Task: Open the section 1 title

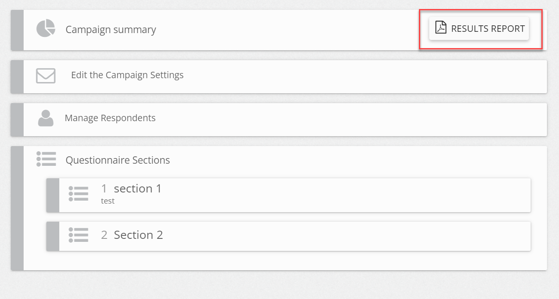Action: (x=137, y=189)
